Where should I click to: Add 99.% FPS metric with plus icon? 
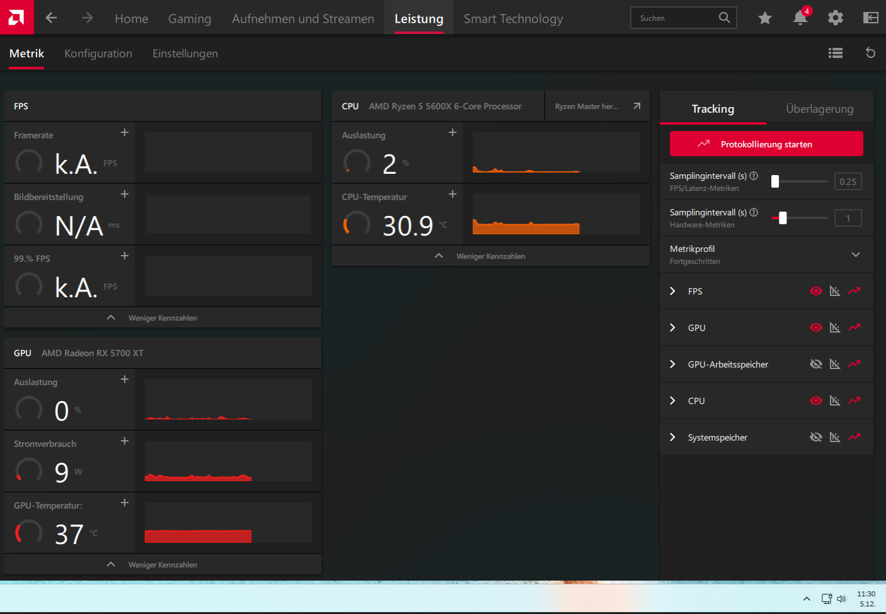[x=125, y=256]
